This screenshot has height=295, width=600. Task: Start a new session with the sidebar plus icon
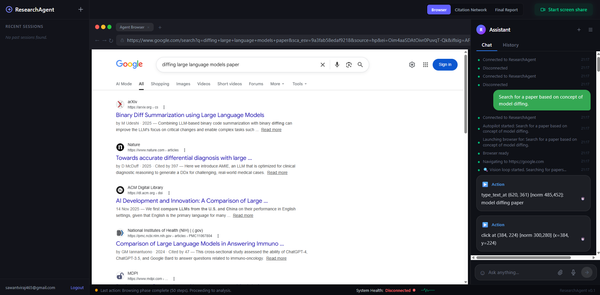click(81, 9)
